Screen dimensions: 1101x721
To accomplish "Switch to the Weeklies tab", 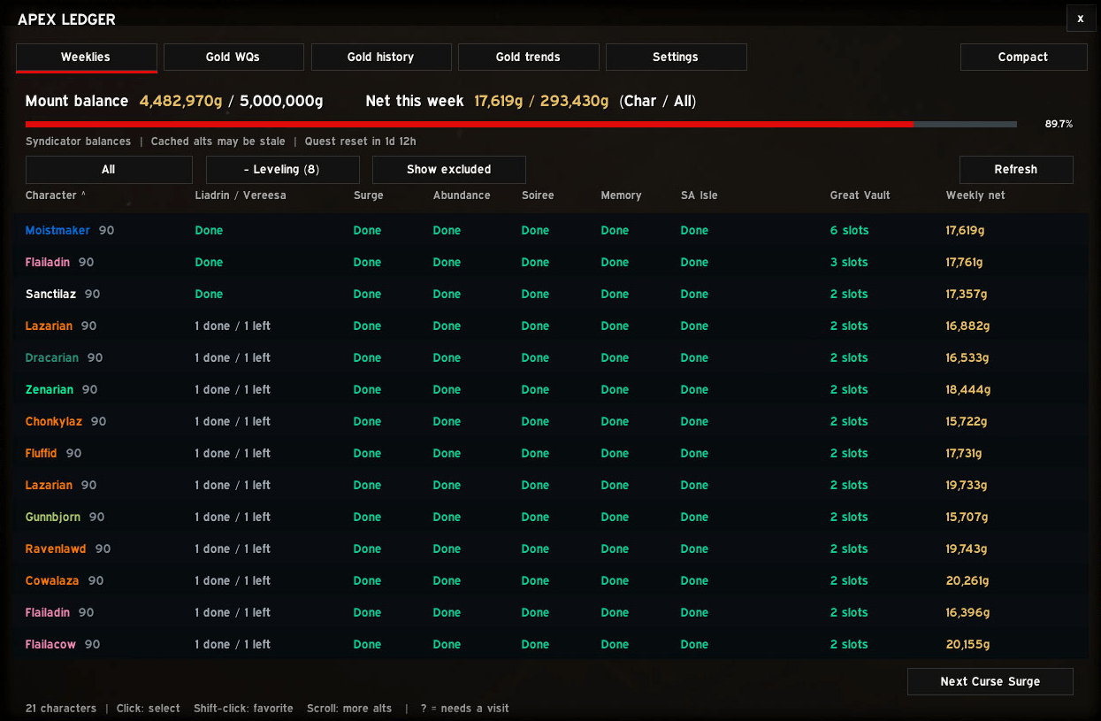I will [86, 57].
